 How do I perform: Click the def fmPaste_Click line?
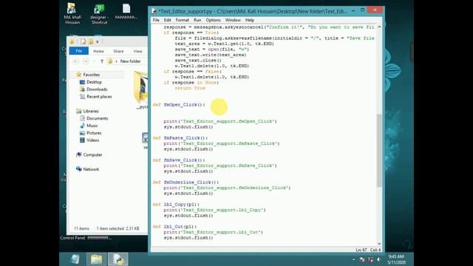coord(180,138)
